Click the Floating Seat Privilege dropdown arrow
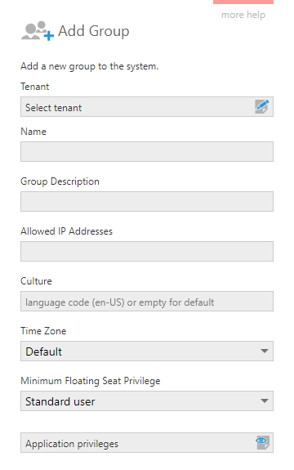Screen dimensions: 294x470 point(264,401)
